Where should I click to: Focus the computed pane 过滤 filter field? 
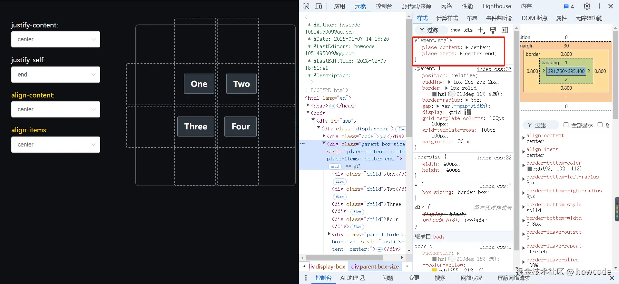pos(540,125)
